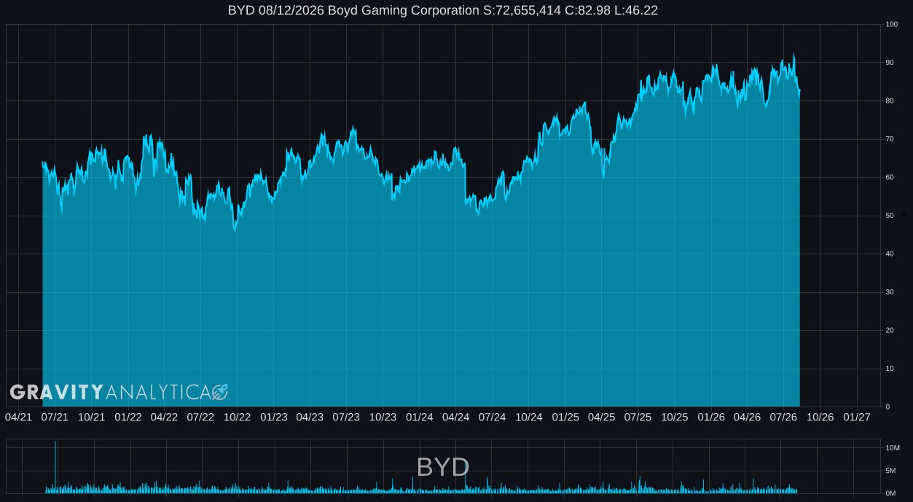Click the 01/23 date label on the x-axis
This screenshot has height=502, width=913.
click(x=273, y=417)
